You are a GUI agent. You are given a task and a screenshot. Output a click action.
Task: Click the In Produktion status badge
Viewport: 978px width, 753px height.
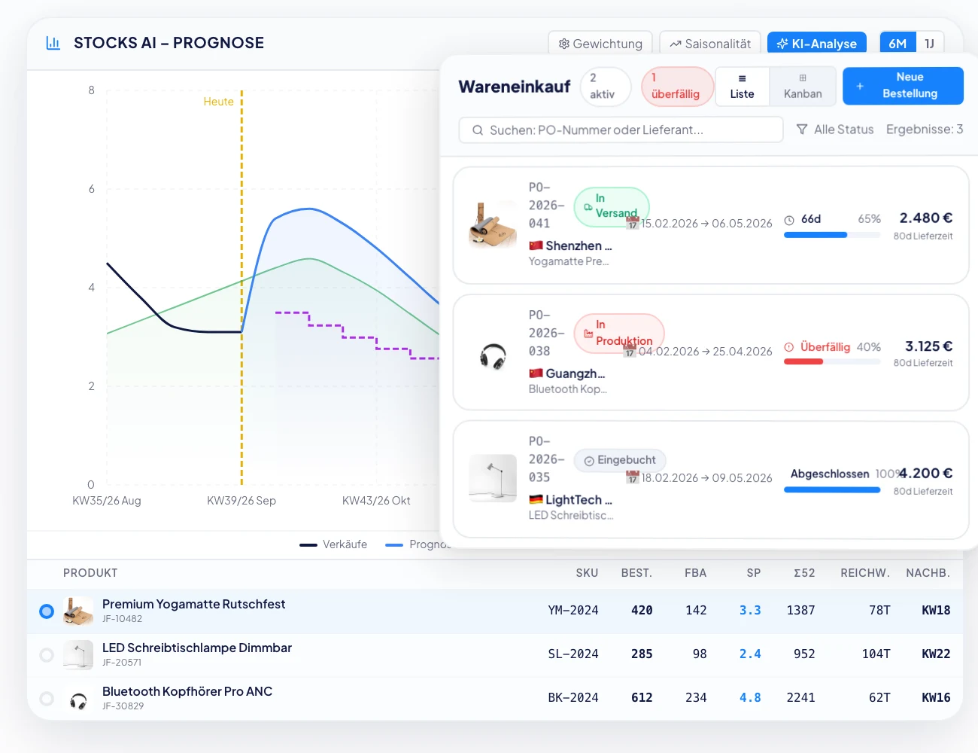[x=618, y=333]
